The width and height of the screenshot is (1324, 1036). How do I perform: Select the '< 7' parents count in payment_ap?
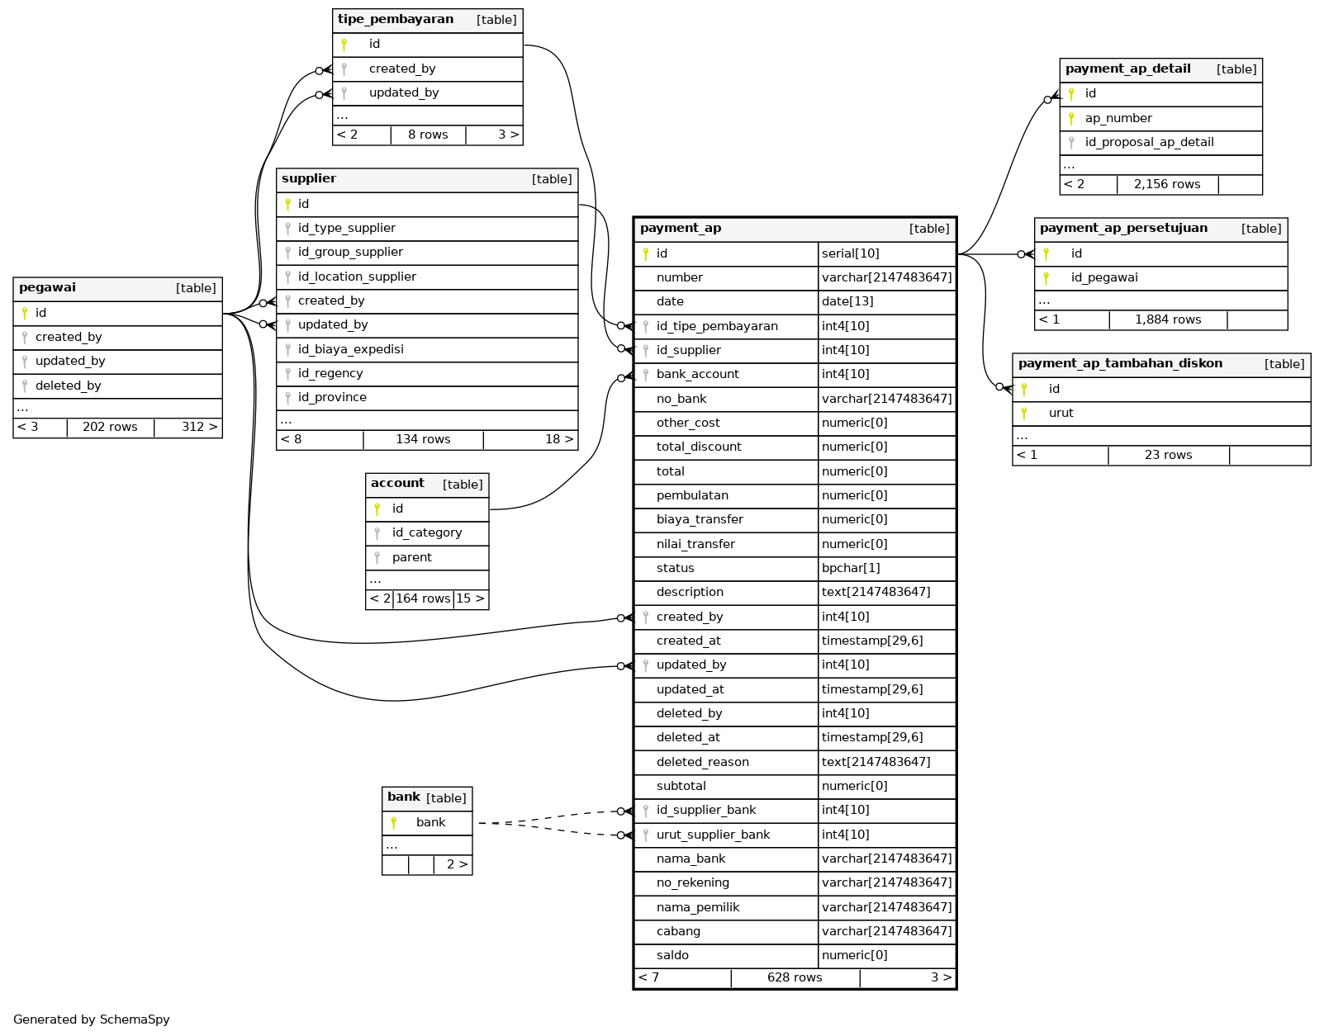649,977
